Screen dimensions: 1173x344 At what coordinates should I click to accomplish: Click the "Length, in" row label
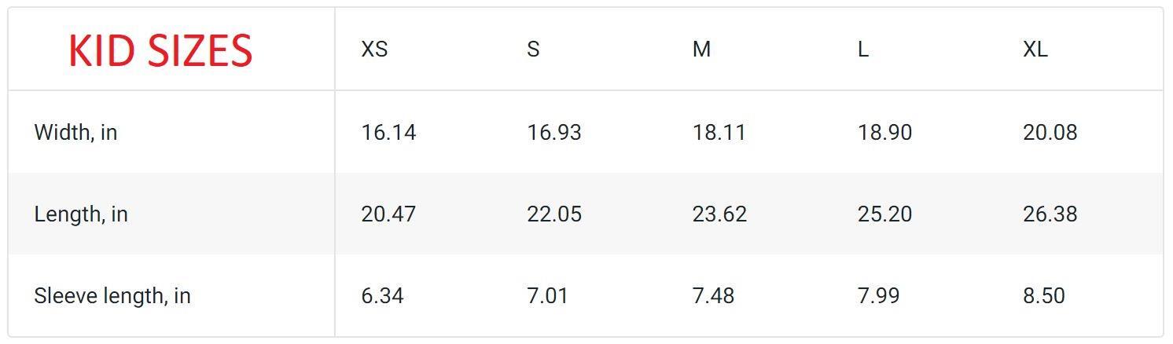pos(81,214)
